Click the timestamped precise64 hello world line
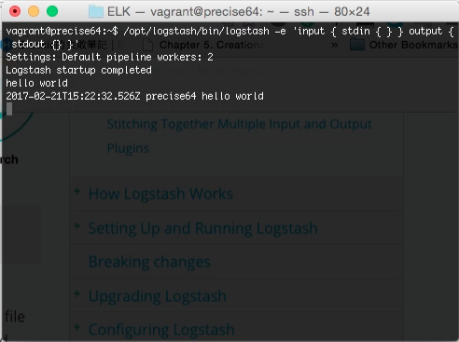459x342 pixels. click(134, 96)
